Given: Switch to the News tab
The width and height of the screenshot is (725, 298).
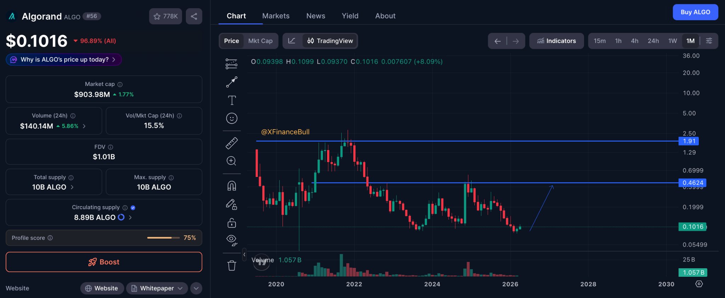Looking at the screenshot, I should coord(316,16).
